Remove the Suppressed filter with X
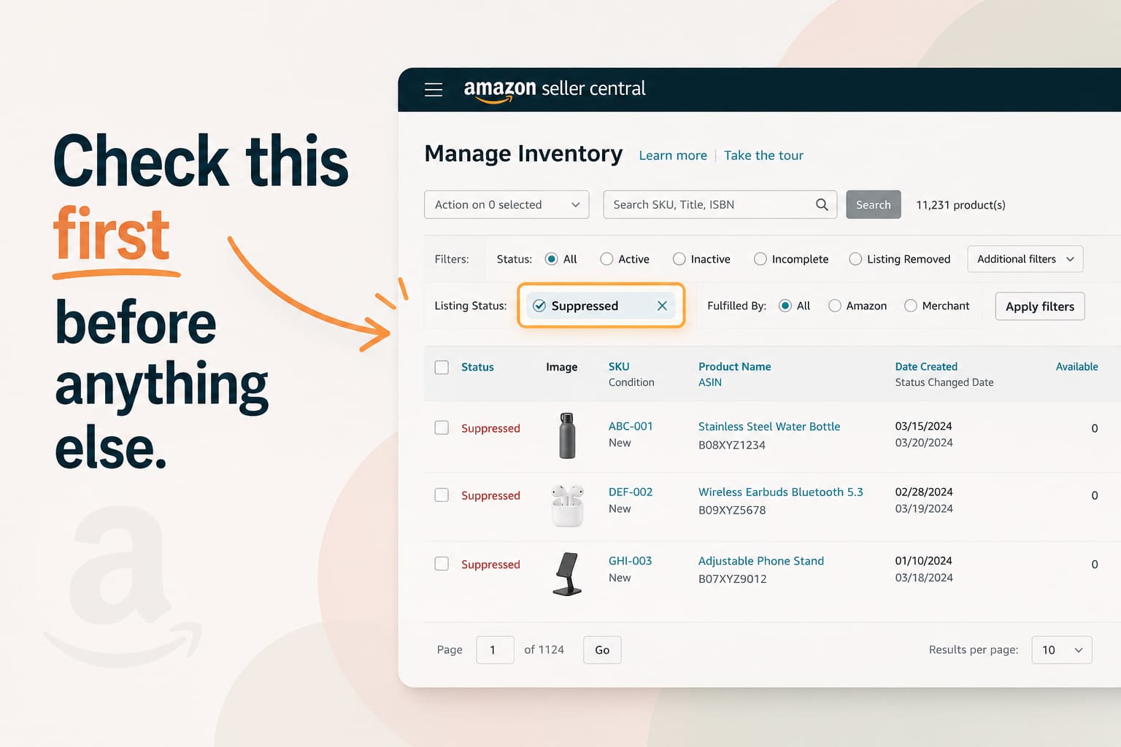Viewport: 1121px width, 747px height. coord(662,306)
